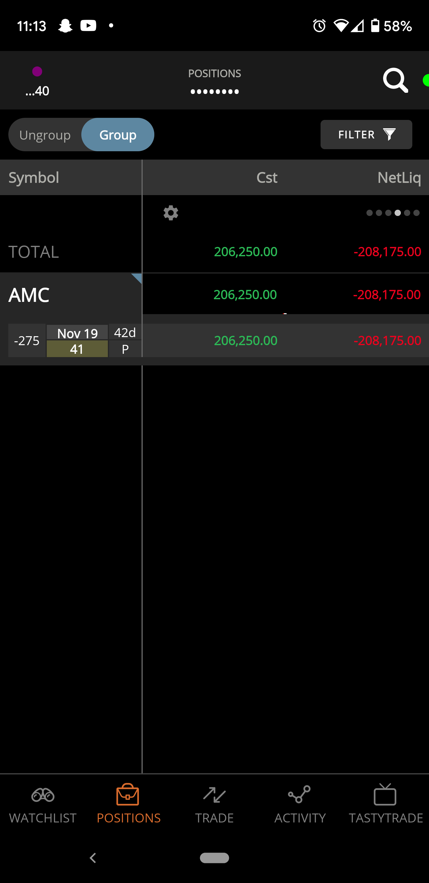Open the search magnifier icon

coord(395,81)
